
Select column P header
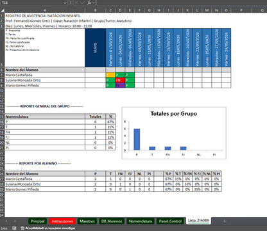click(x=241, y=10)
